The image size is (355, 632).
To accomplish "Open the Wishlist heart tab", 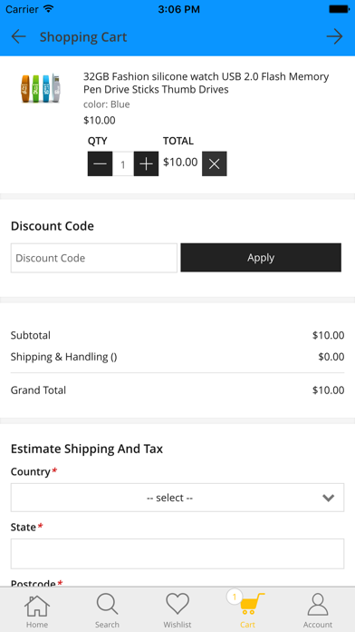I will click(x=177, y=610).
